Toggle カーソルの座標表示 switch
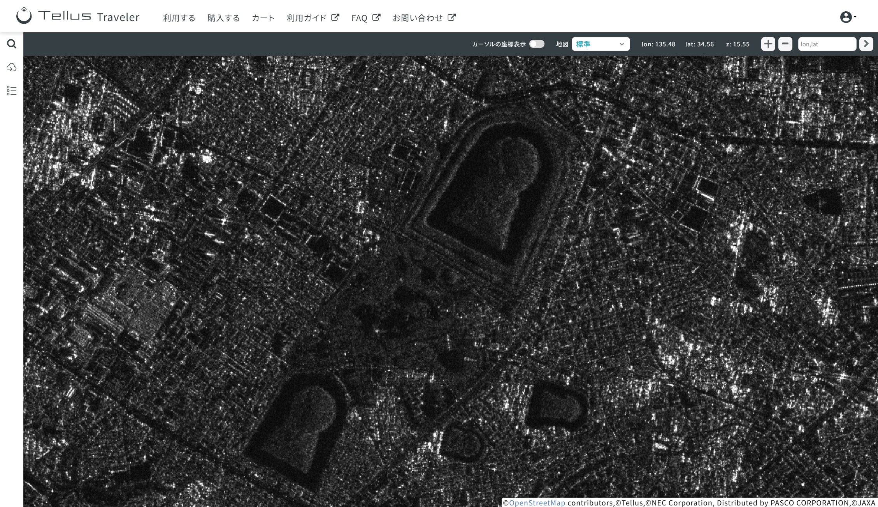878x507 pixels. click(x=537, y=44)
